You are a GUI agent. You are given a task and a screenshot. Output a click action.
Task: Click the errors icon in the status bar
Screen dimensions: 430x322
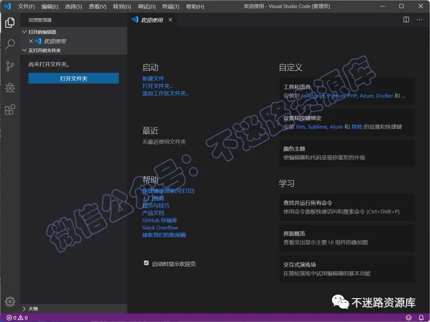(9, 318)
